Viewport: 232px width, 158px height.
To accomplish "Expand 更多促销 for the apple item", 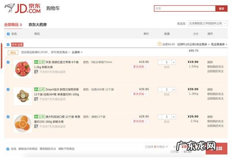I will (140, 67).
